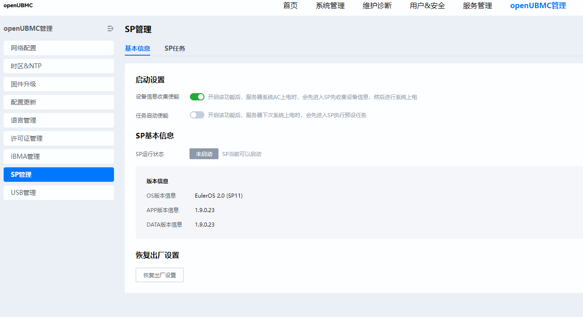Open the 系统管理 menu

(330, 6)
